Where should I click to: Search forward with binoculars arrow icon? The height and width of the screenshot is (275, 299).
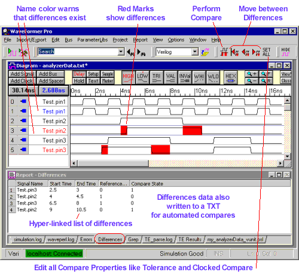[x=141, y=52]
